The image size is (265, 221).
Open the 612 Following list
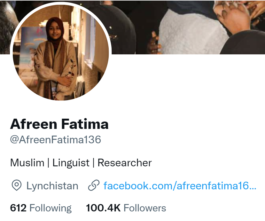click(41, 208)
